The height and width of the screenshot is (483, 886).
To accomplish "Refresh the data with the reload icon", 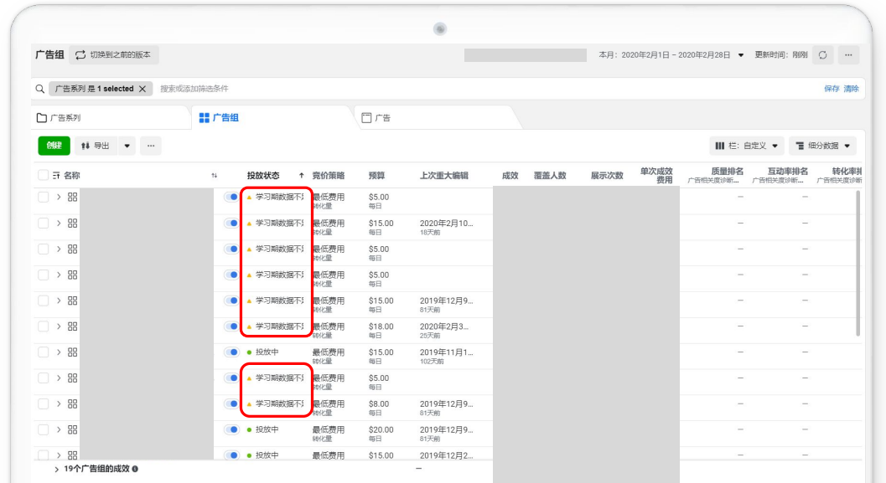I will coord(823,54).
